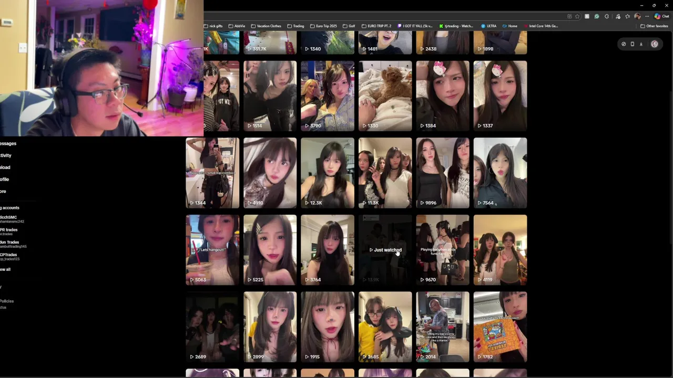
Task: Open the Just watched video
Action: click(x=385, y=250)
